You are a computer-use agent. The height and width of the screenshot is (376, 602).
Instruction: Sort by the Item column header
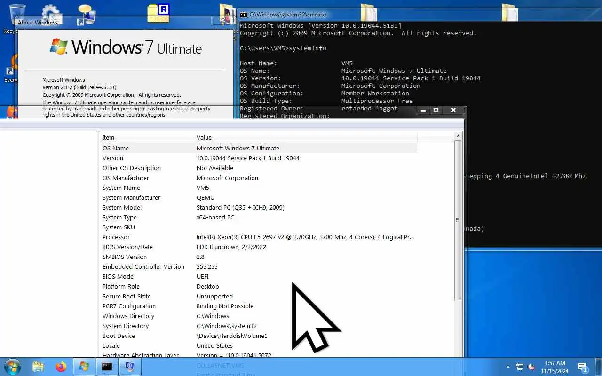[147, 137]
